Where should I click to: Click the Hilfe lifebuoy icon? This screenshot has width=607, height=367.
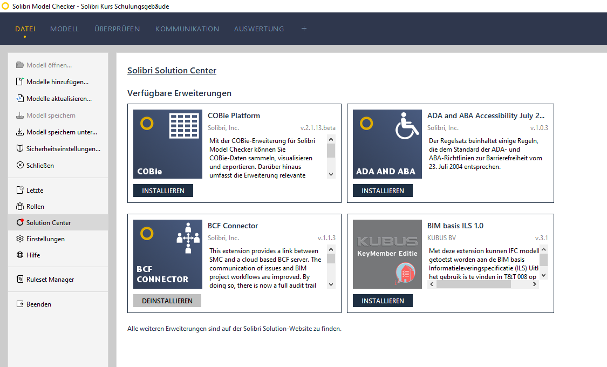(x=20, y=255)
